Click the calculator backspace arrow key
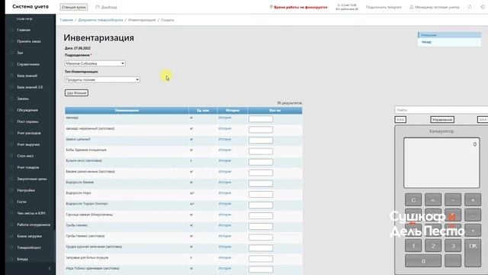 pos(433,199)
